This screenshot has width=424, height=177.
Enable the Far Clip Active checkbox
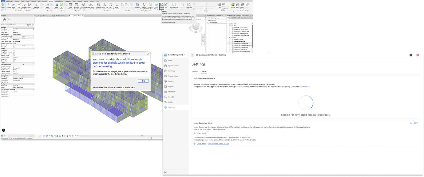(14, 56)
